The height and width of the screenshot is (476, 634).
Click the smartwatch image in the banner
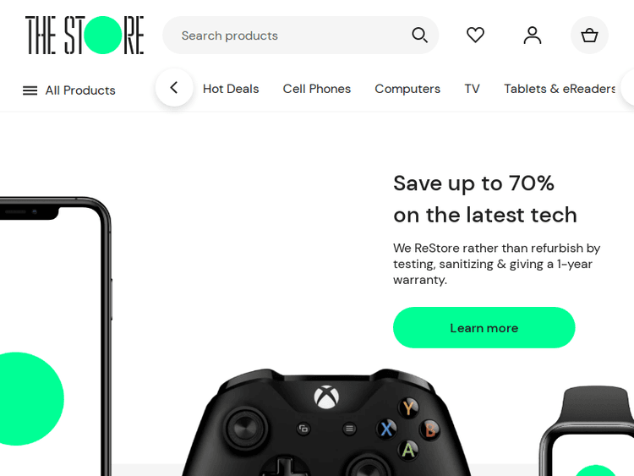coord(588,430)
